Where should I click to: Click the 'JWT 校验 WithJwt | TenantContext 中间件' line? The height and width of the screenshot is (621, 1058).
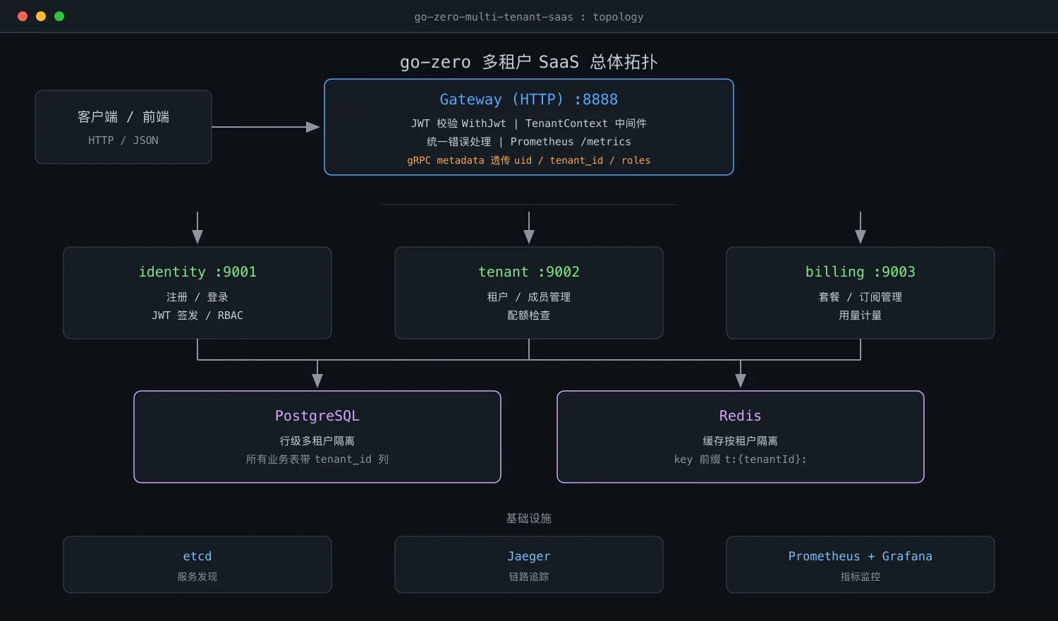(x=529, y=123)
